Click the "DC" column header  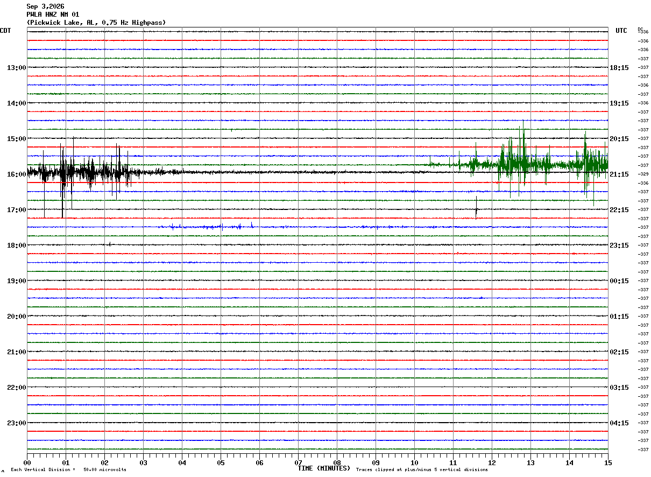(x=640, y=29)
